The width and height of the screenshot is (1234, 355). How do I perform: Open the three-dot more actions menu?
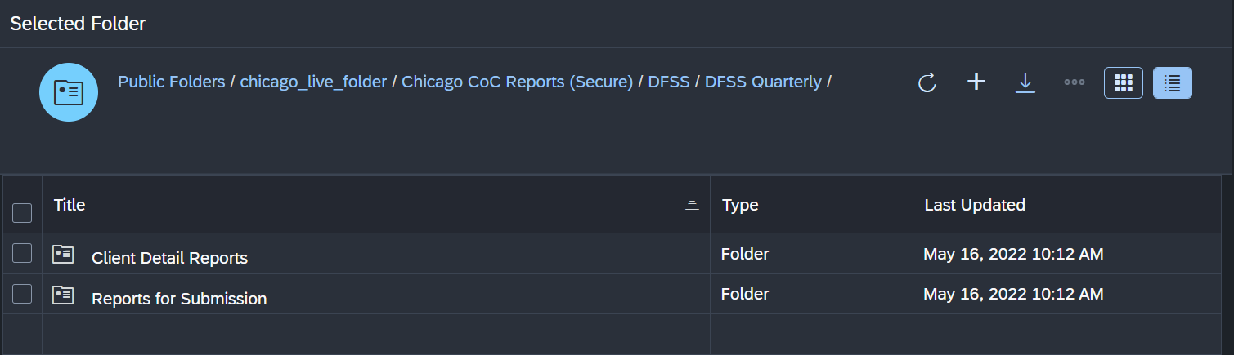coord(1075,82)
